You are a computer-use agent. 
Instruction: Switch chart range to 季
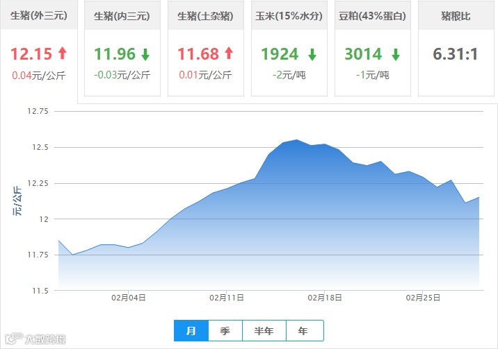click(x=225, y=331)
